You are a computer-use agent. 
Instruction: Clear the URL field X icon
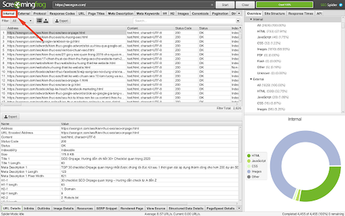click(x=212, y=5)
